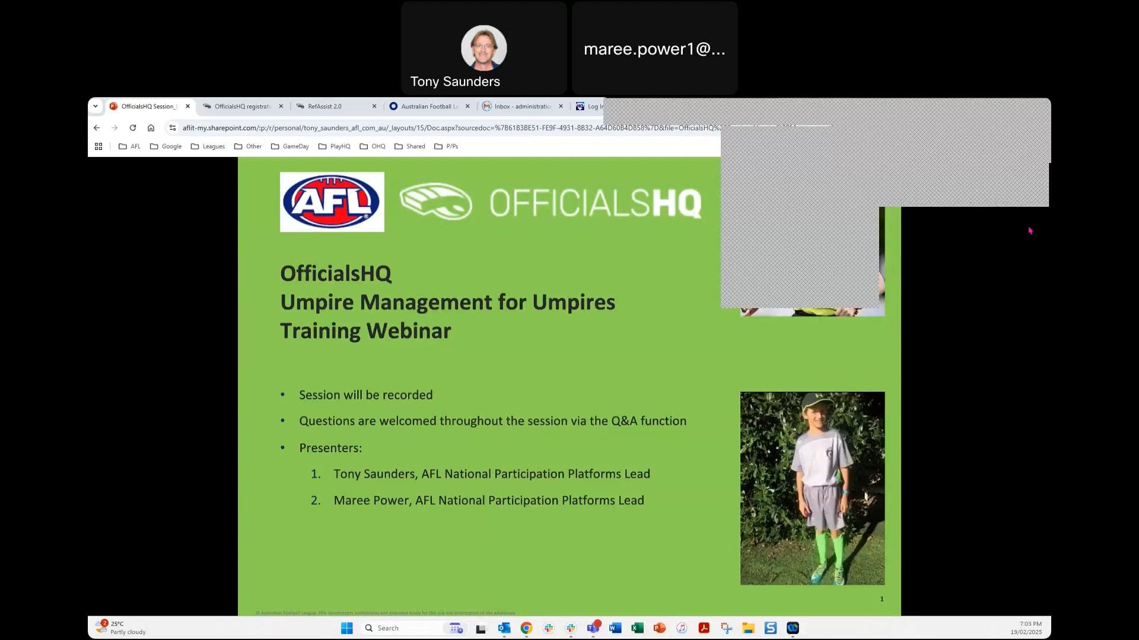1139x640 pixels.
Task: Open the Chrome apps grid icon
Action: [x=98, y=146]
